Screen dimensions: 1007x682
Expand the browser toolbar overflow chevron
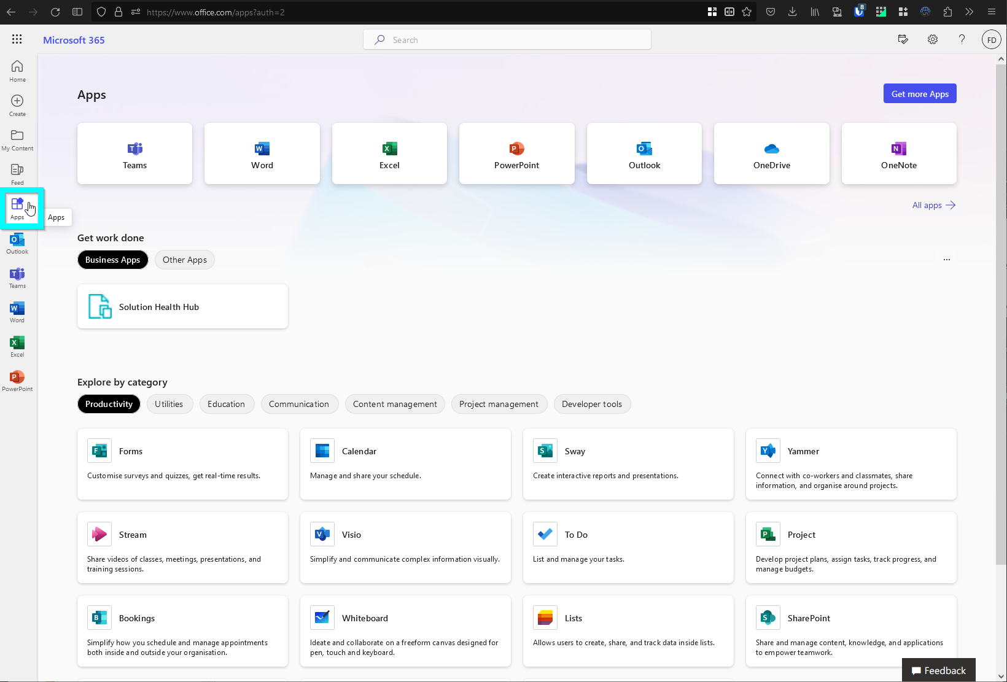(x=969, y=12)
